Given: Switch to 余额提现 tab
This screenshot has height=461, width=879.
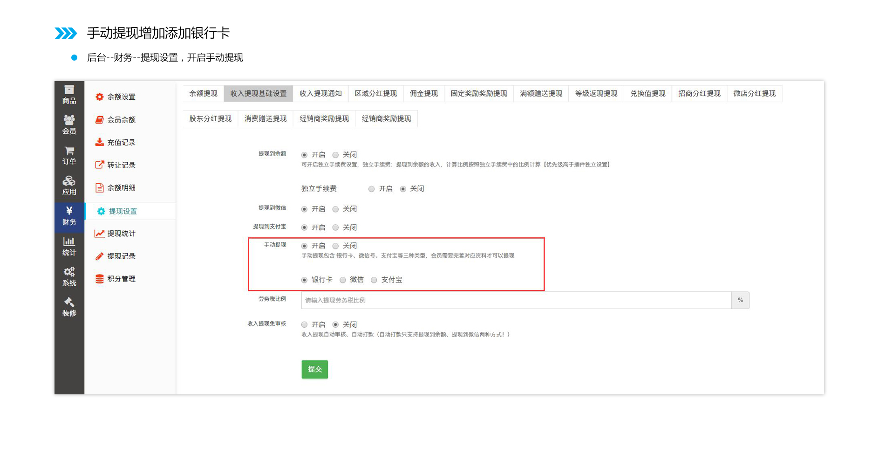Looking at the screenshot, I should coord(203,94).
